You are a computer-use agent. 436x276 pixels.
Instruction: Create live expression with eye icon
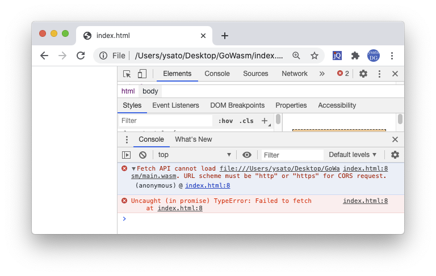click(x=247, y=155)
